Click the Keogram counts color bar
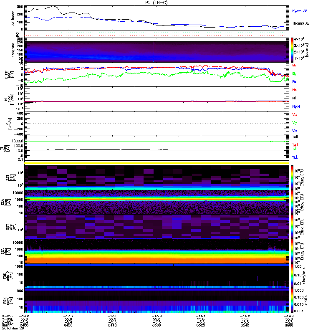313x334 pixels. point(292,50)
